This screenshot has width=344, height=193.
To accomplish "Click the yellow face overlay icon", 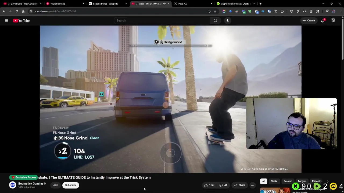I will tap(333, 186).
